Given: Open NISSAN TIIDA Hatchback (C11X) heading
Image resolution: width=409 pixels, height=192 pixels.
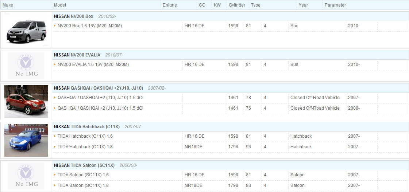Looking at the screenshot, I should tap(86, 127).
